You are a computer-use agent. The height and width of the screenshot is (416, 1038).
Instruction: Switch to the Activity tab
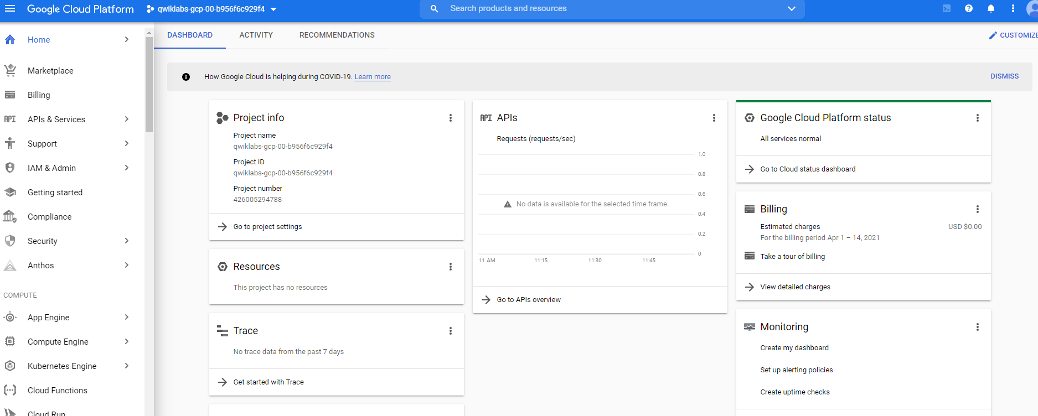point(256,35)
